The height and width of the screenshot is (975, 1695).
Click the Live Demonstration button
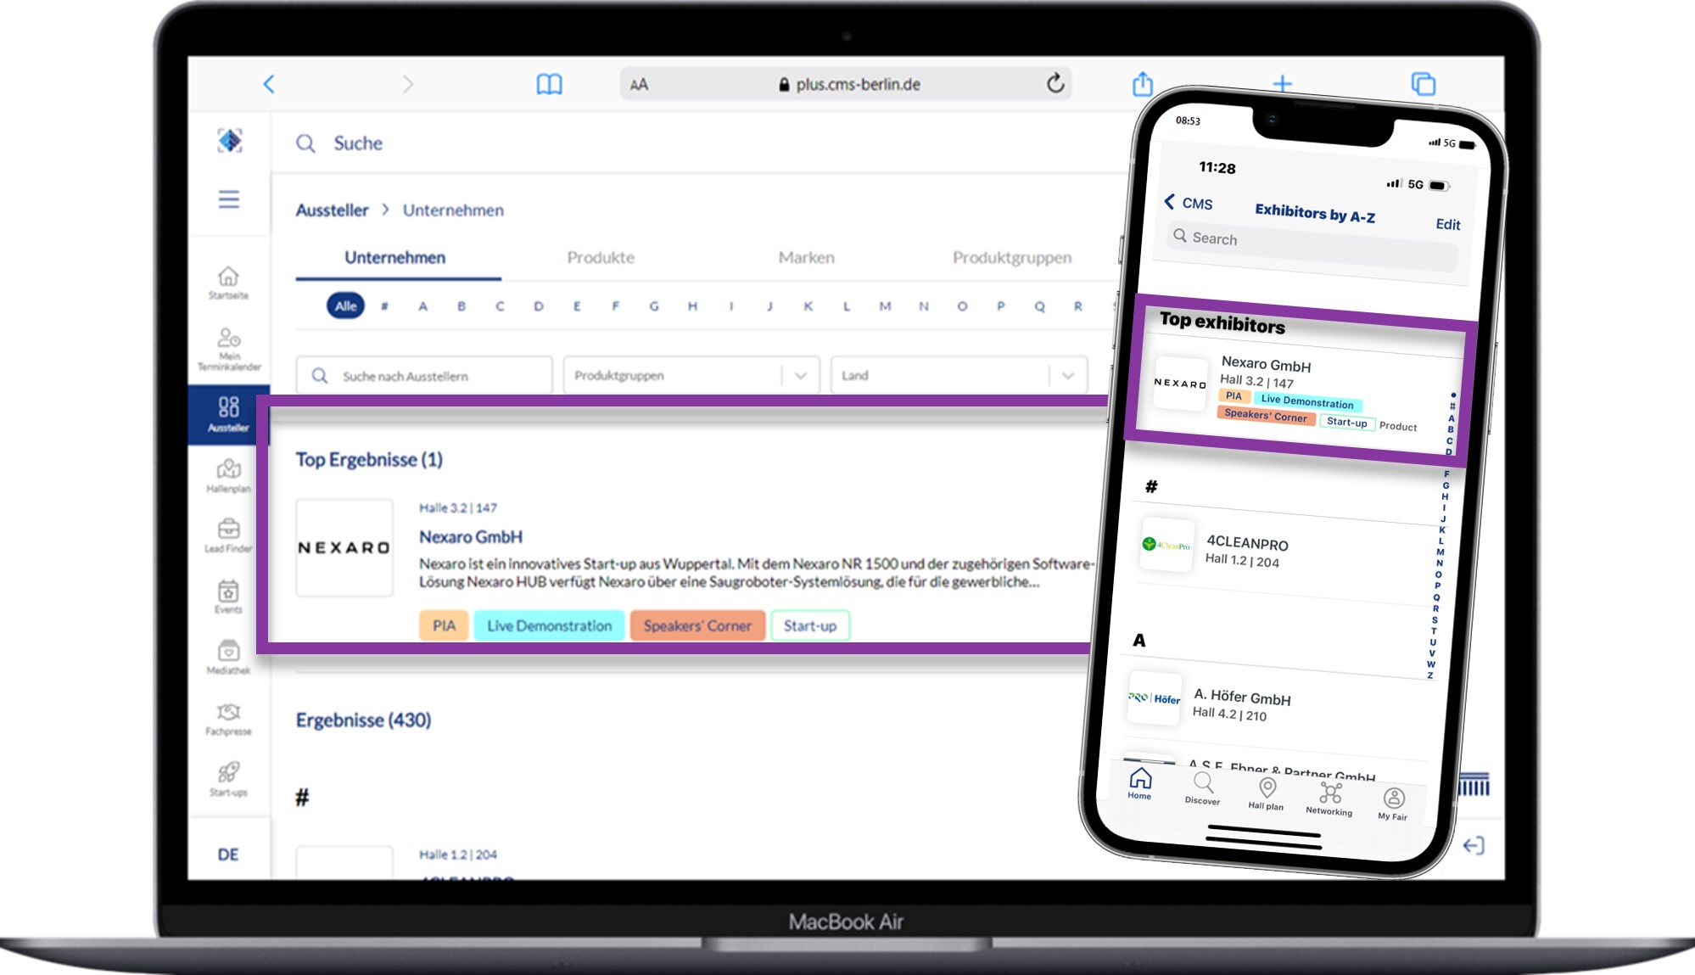click(x=548, y=625)
